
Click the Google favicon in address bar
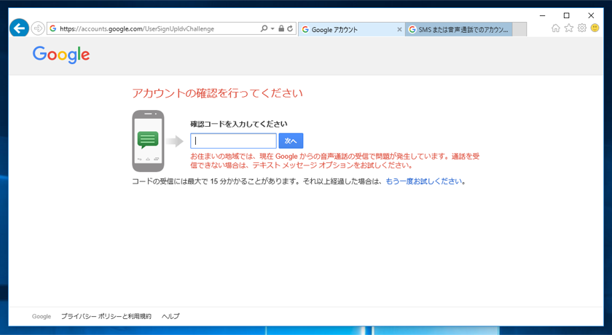pos(52,28)
